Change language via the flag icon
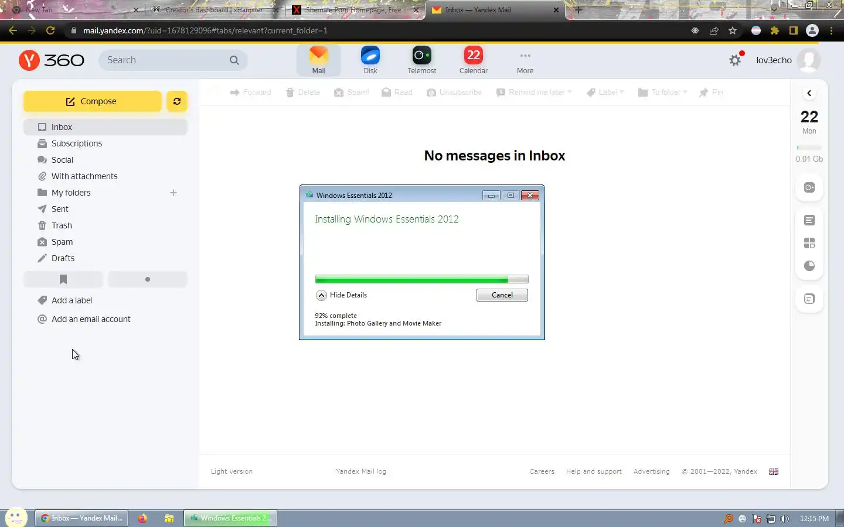The height and width of the screenshot is (527, 844). 774,471
